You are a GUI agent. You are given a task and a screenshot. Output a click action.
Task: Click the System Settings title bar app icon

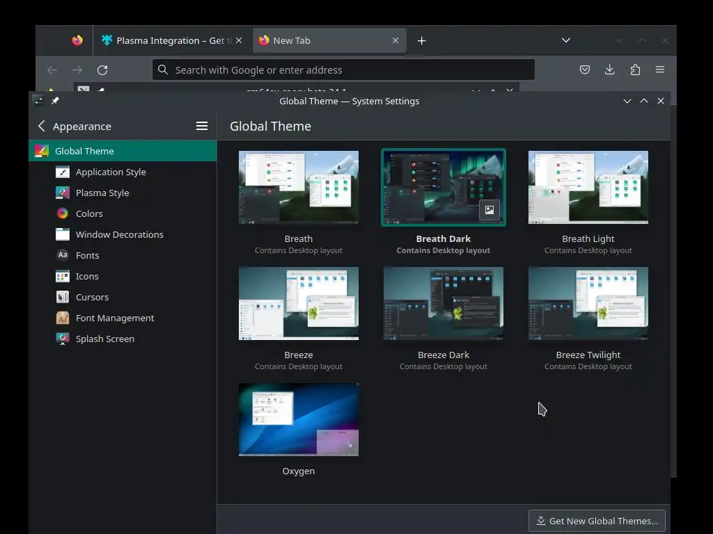39,101
